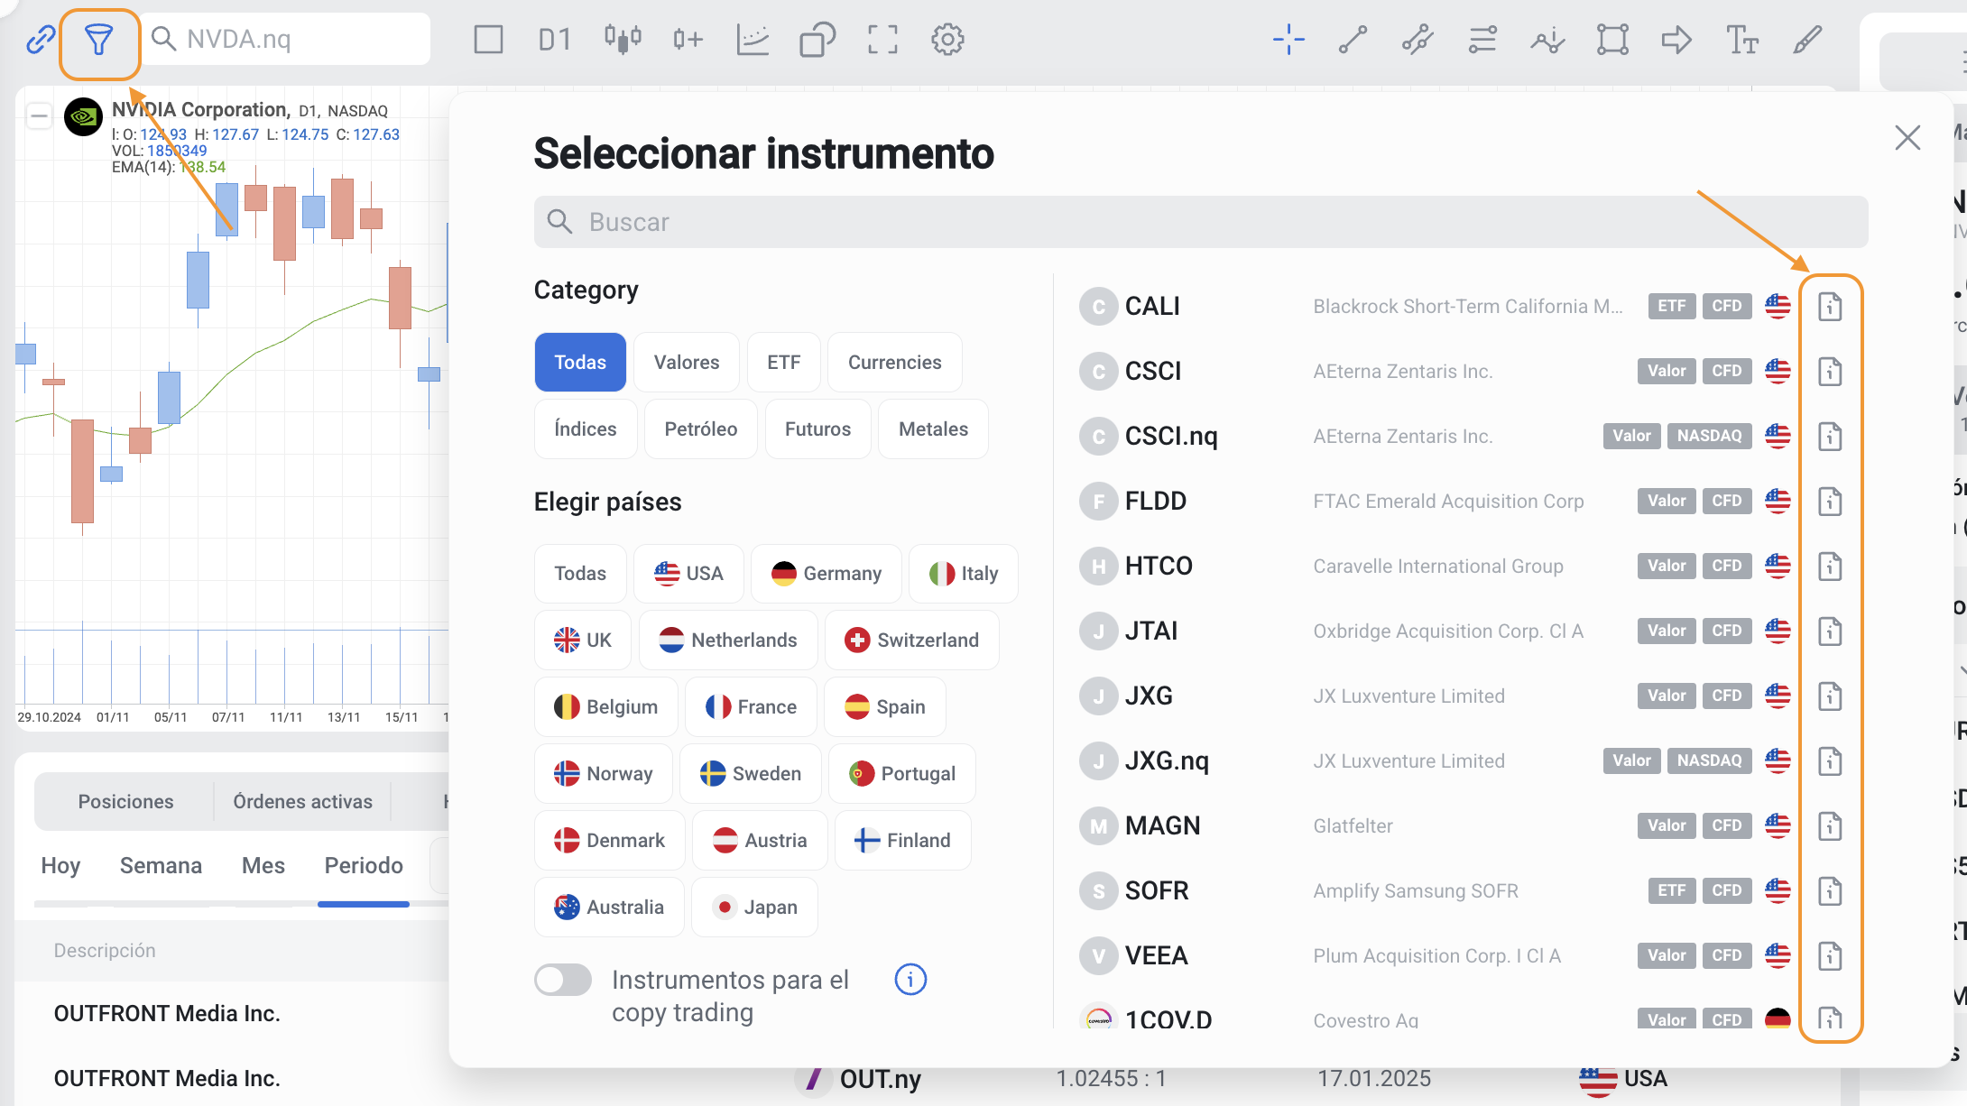Image resolution: width=1967 pixels, height=1106 pixels.
Task: Open the info document icon for CALI
Action: click(x=1830, y=307)
